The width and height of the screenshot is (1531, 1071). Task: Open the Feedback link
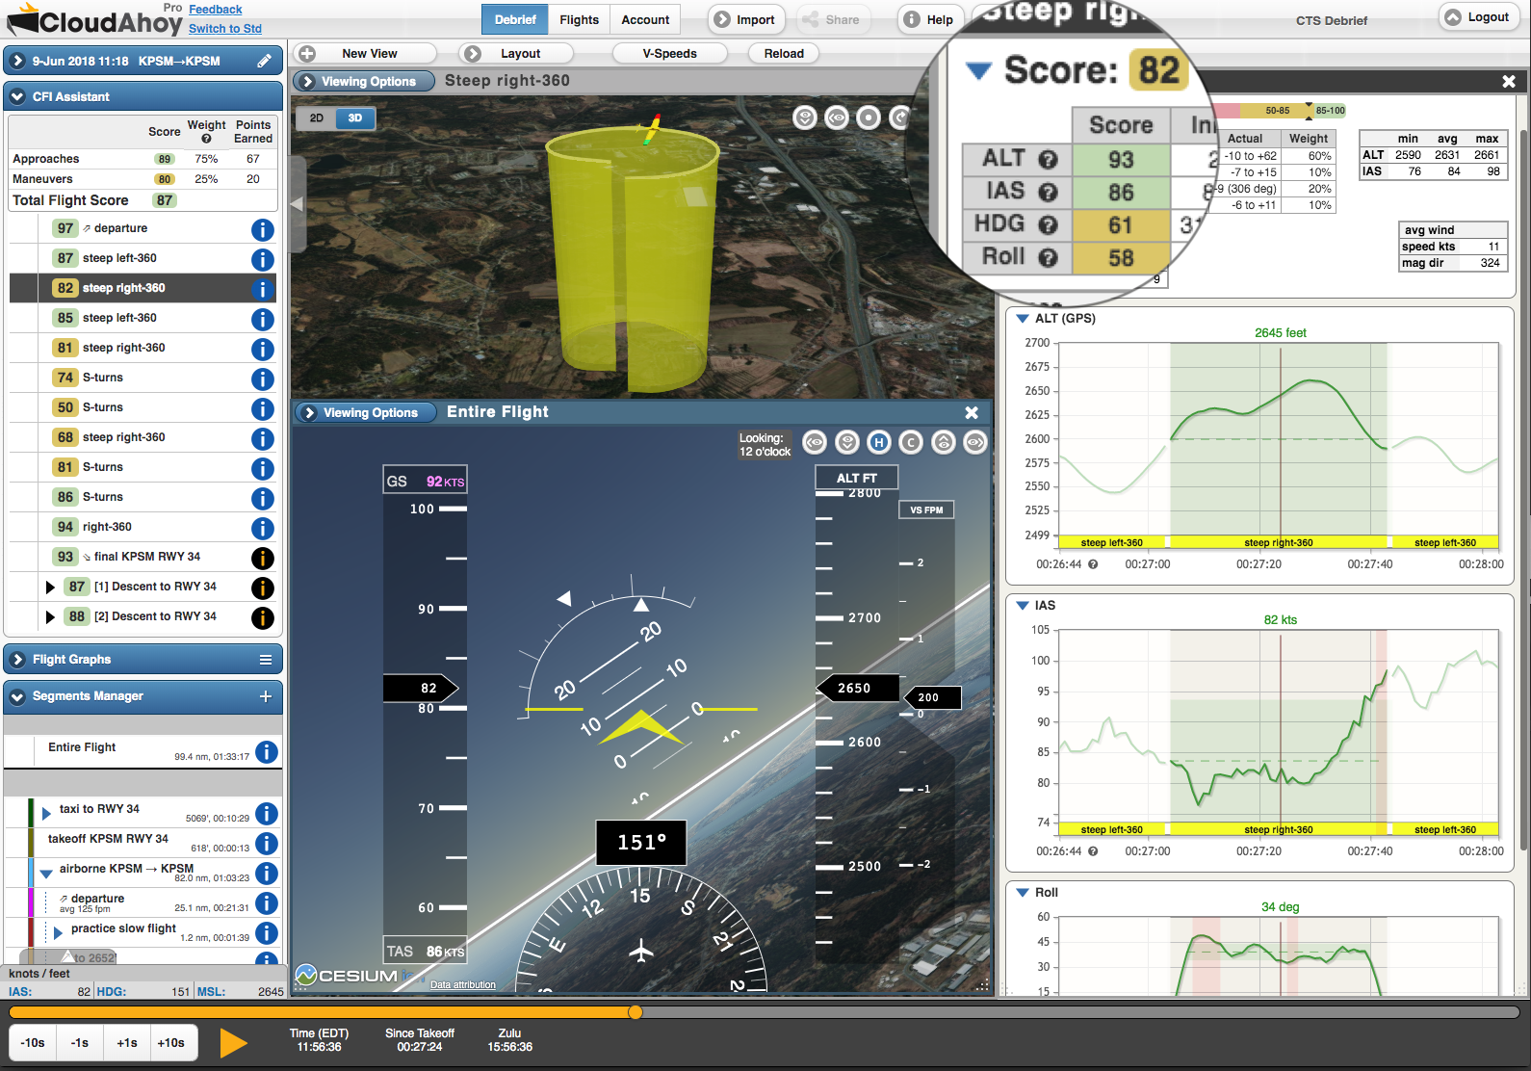point(215,10)
